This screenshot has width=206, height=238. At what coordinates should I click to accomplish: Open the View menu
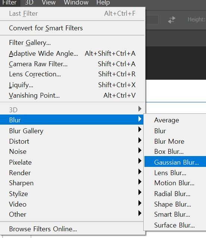pos(49,3)
